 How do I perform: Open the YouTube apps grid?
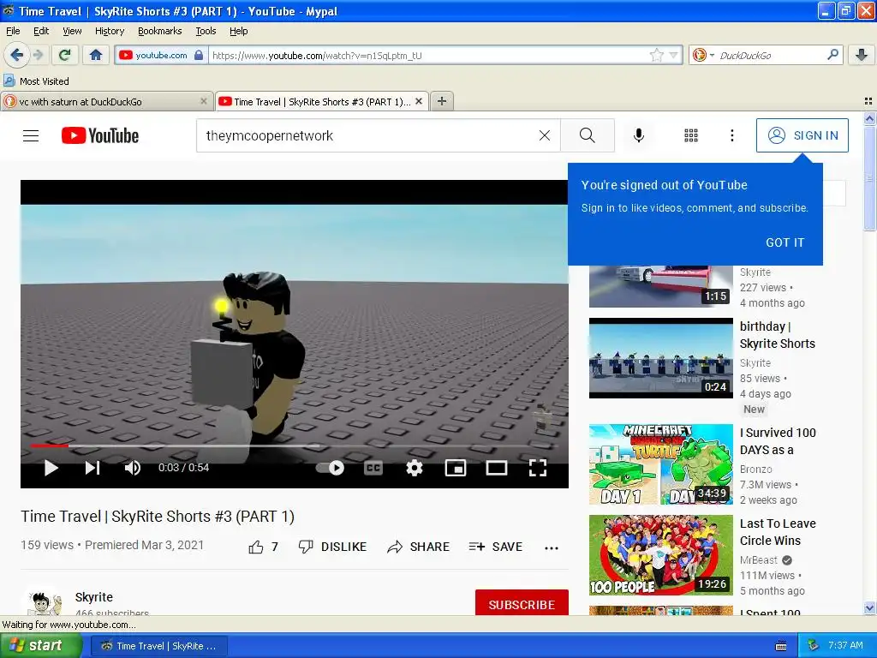[x=691, y=135]
